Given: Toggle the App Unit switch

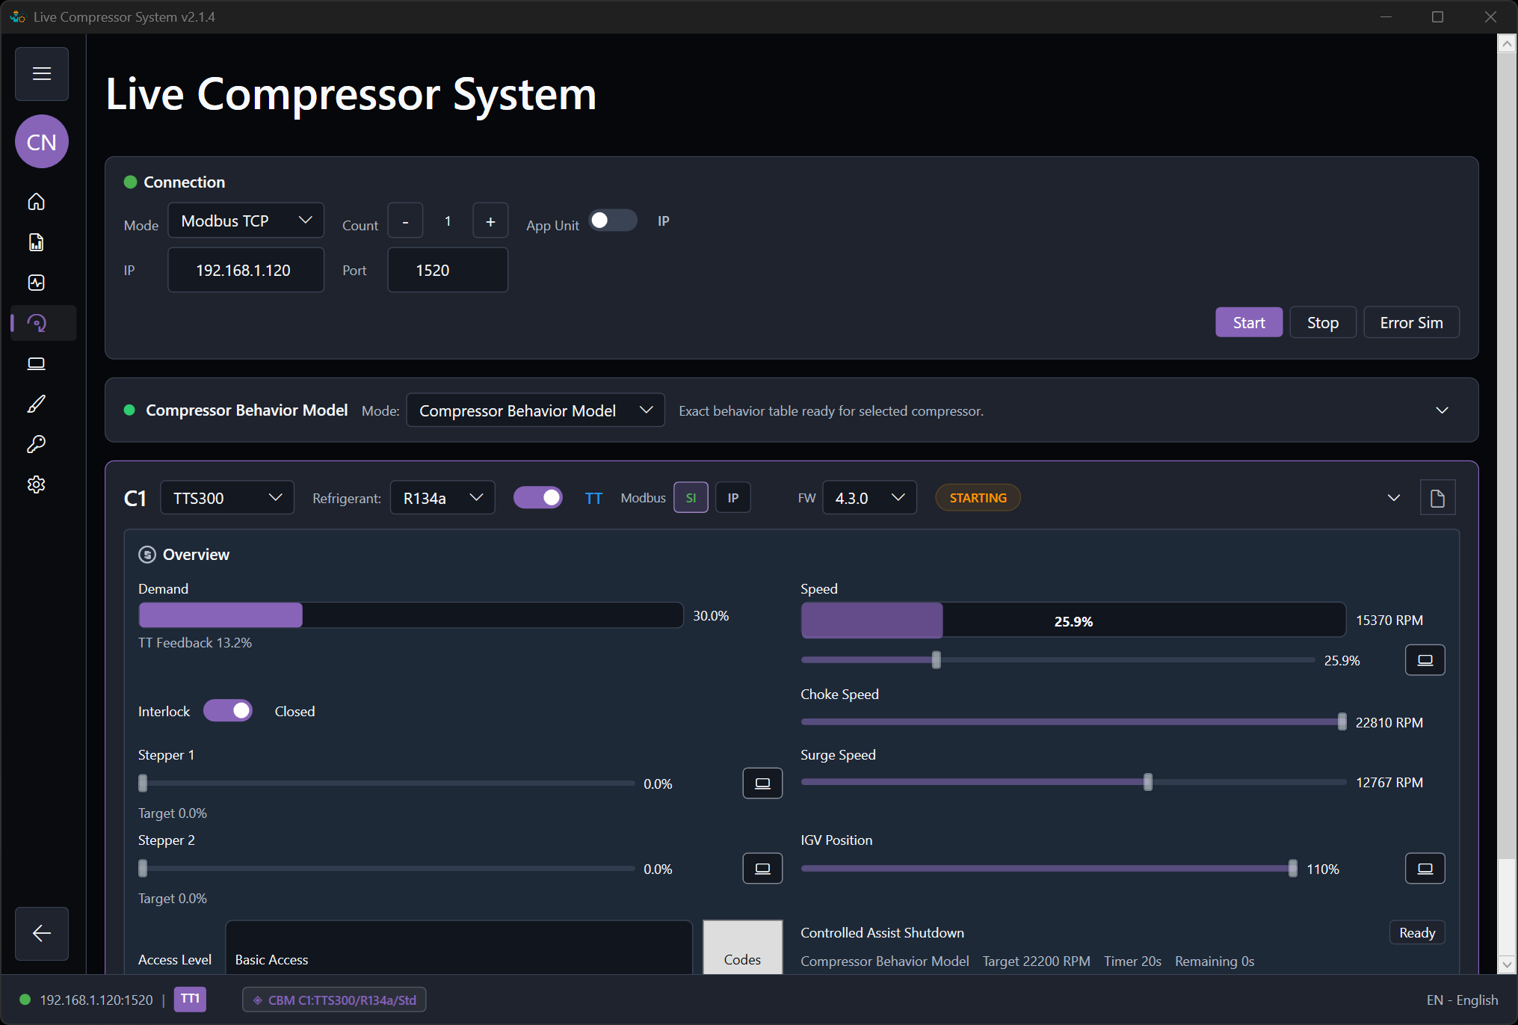Looking at the screenshot, I should click(x=613, y=221).
